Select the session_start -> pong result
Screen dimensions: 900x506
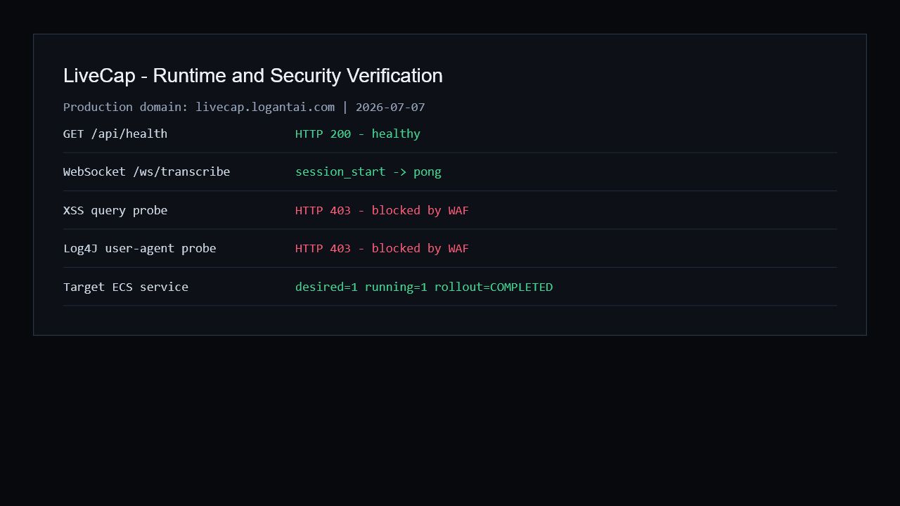tap(368, 171)
